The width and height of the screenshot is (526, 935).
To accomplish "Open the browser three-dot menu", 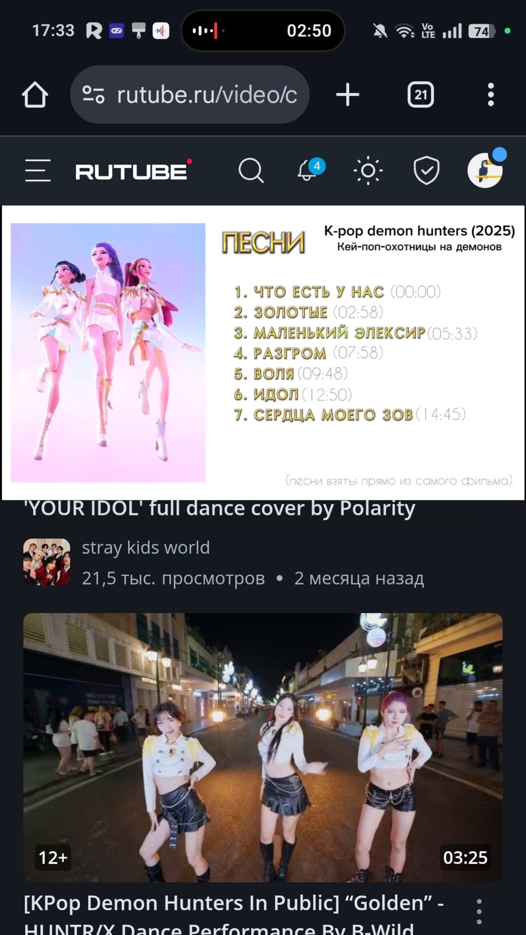I will (x=491, y=94).
